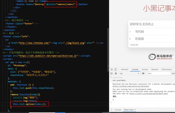
Task: Click the 'not available' expression value
Action: tap(119, 80)
